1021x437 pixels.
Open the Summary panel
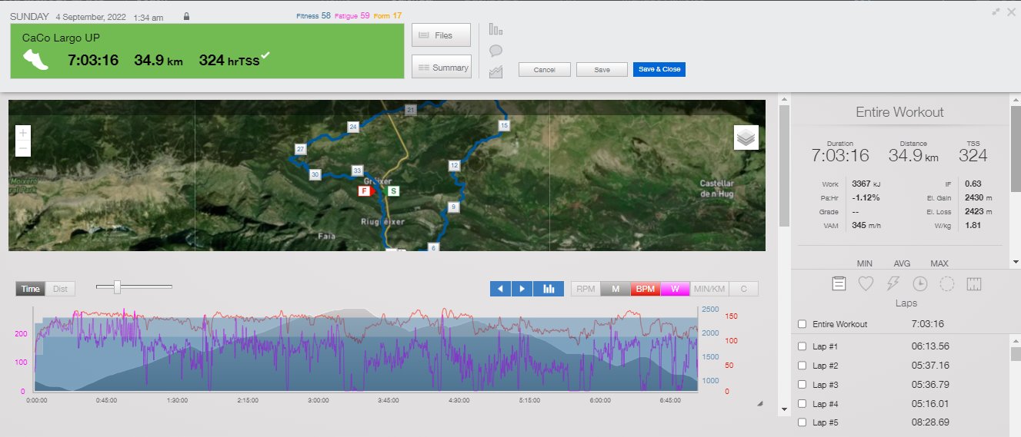[442, 68]
